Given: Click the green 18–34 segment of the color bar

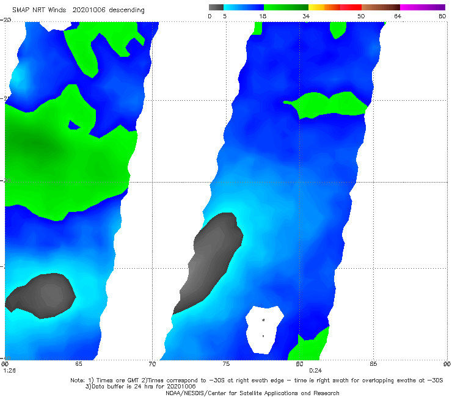Looking at the screenshot, I should [286, 7].
